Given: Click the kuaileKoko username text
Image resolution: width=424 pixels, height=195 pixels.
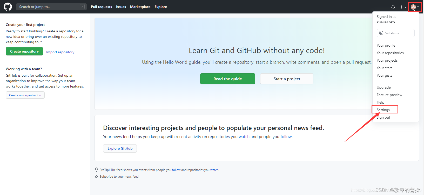Looking at the screenshot, I should [x=386, y=22].
